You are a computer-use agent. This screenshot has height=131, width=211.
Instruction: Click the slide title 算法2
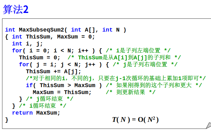tap(16, 9)
